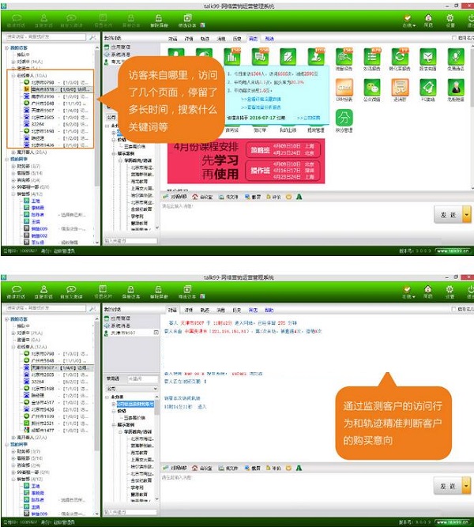This screenshot has height=527, width=474.
Task: Open the second blue link in the statistics popup
Action: pyautogui.click(x=261, y=107)
